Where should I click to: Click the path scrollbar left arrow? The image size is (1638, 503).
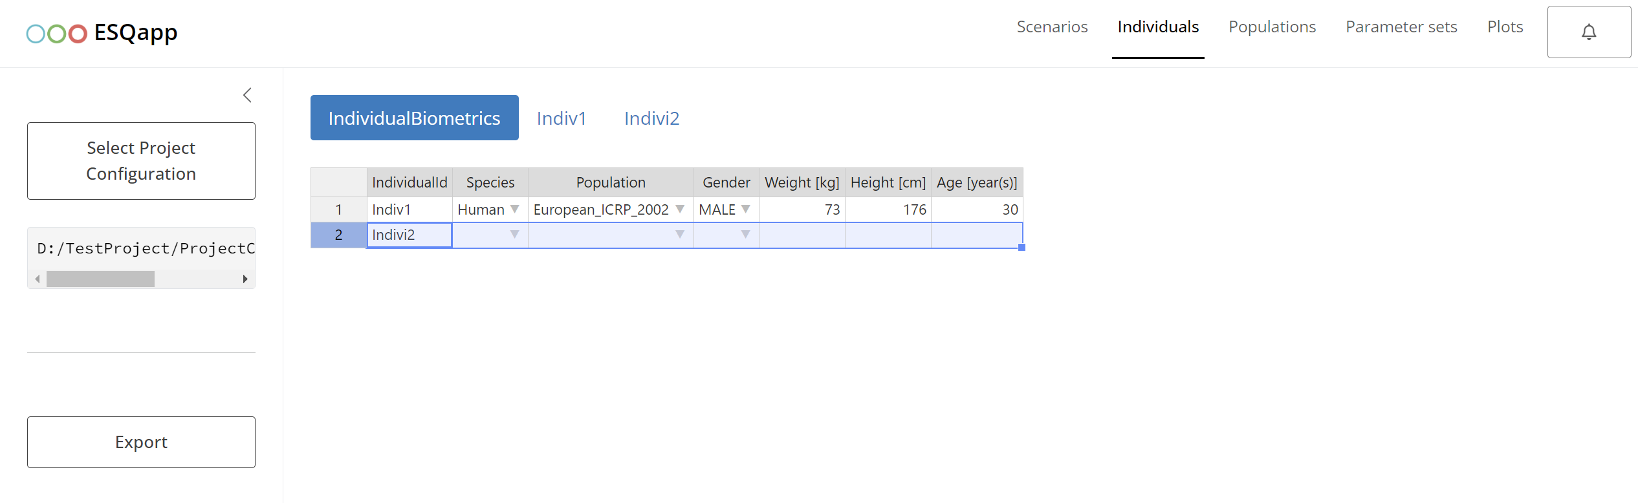(38, 279)
